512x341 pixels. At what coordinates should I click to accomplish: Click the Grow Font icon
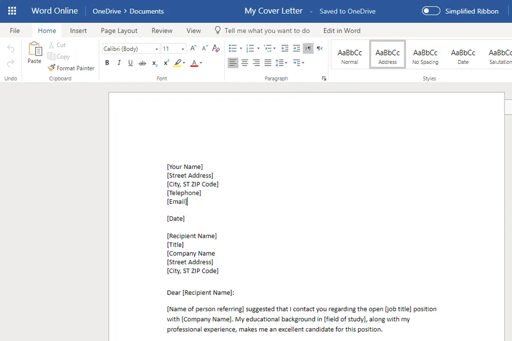(x=193, y=47)
